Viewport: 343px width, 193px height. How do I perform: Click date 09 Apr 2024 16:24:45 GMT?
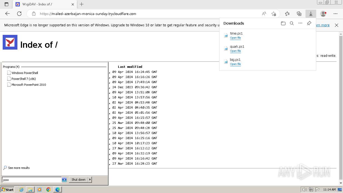click(135, 72)
